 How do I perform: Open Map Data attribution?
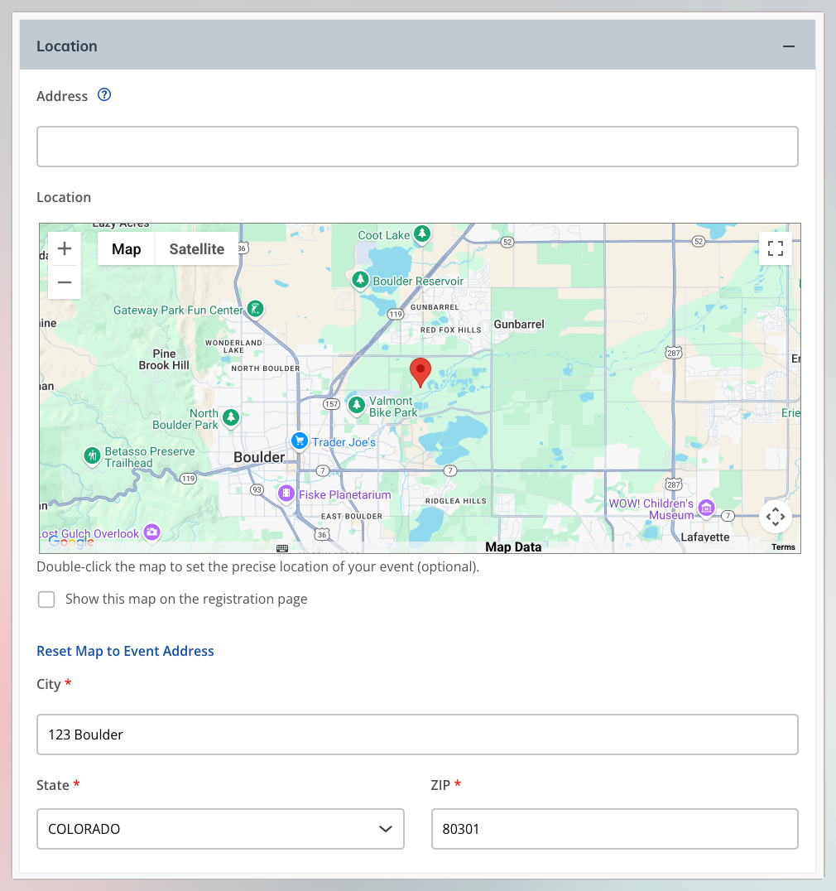(x=513, y=547)
